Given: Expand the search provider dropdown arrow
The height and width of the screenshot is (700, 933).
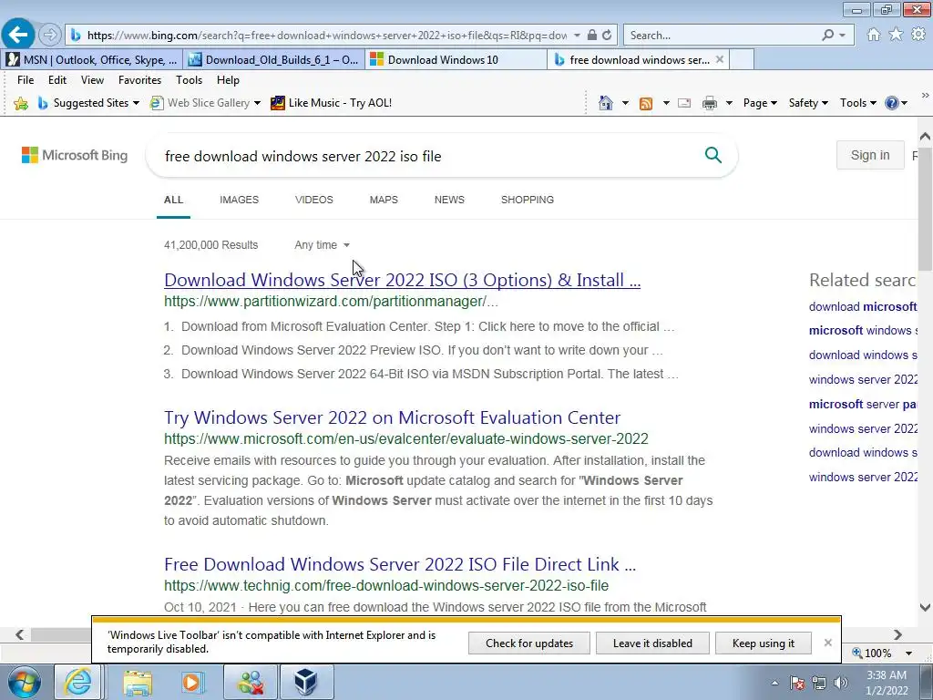Looking at the screenshot, I should coord(842,36).
